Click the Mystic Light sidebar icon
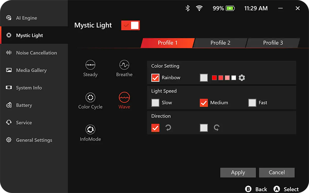 coord(9,35)
